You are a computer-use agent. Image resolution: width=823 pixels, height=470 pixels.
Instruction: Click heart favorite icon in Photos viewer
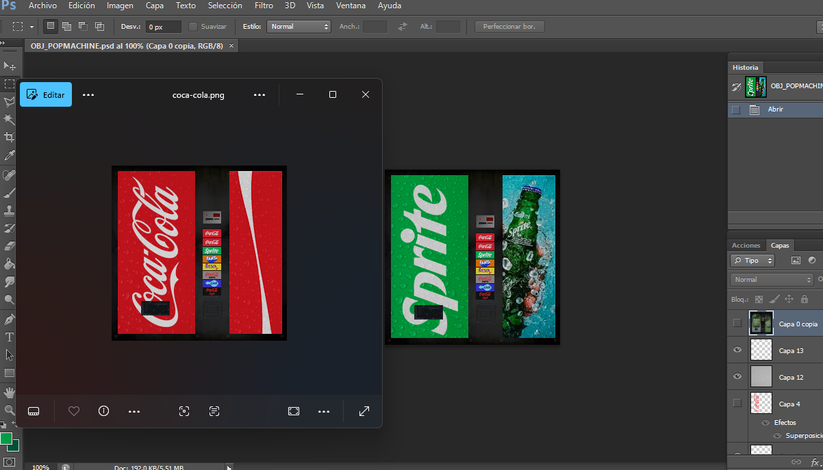74,411
